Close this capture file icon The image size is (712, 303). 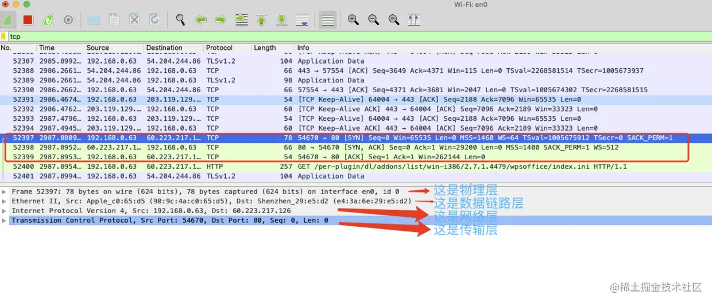[x=134, y=20]
